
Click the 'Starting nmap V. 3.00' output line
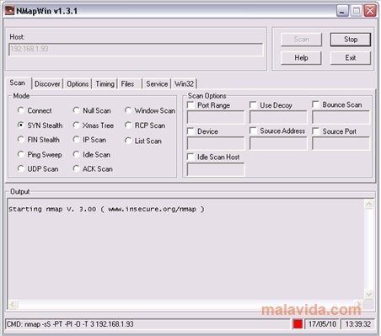coord(106,209)
